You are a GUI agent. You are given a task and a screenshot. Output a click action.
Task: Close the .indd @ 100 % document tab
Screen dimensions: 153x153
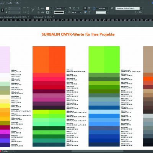(x=28, y=17)
